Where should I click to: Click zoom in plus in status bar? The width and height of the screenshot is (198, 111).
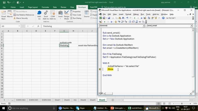[x=190, y=104]
